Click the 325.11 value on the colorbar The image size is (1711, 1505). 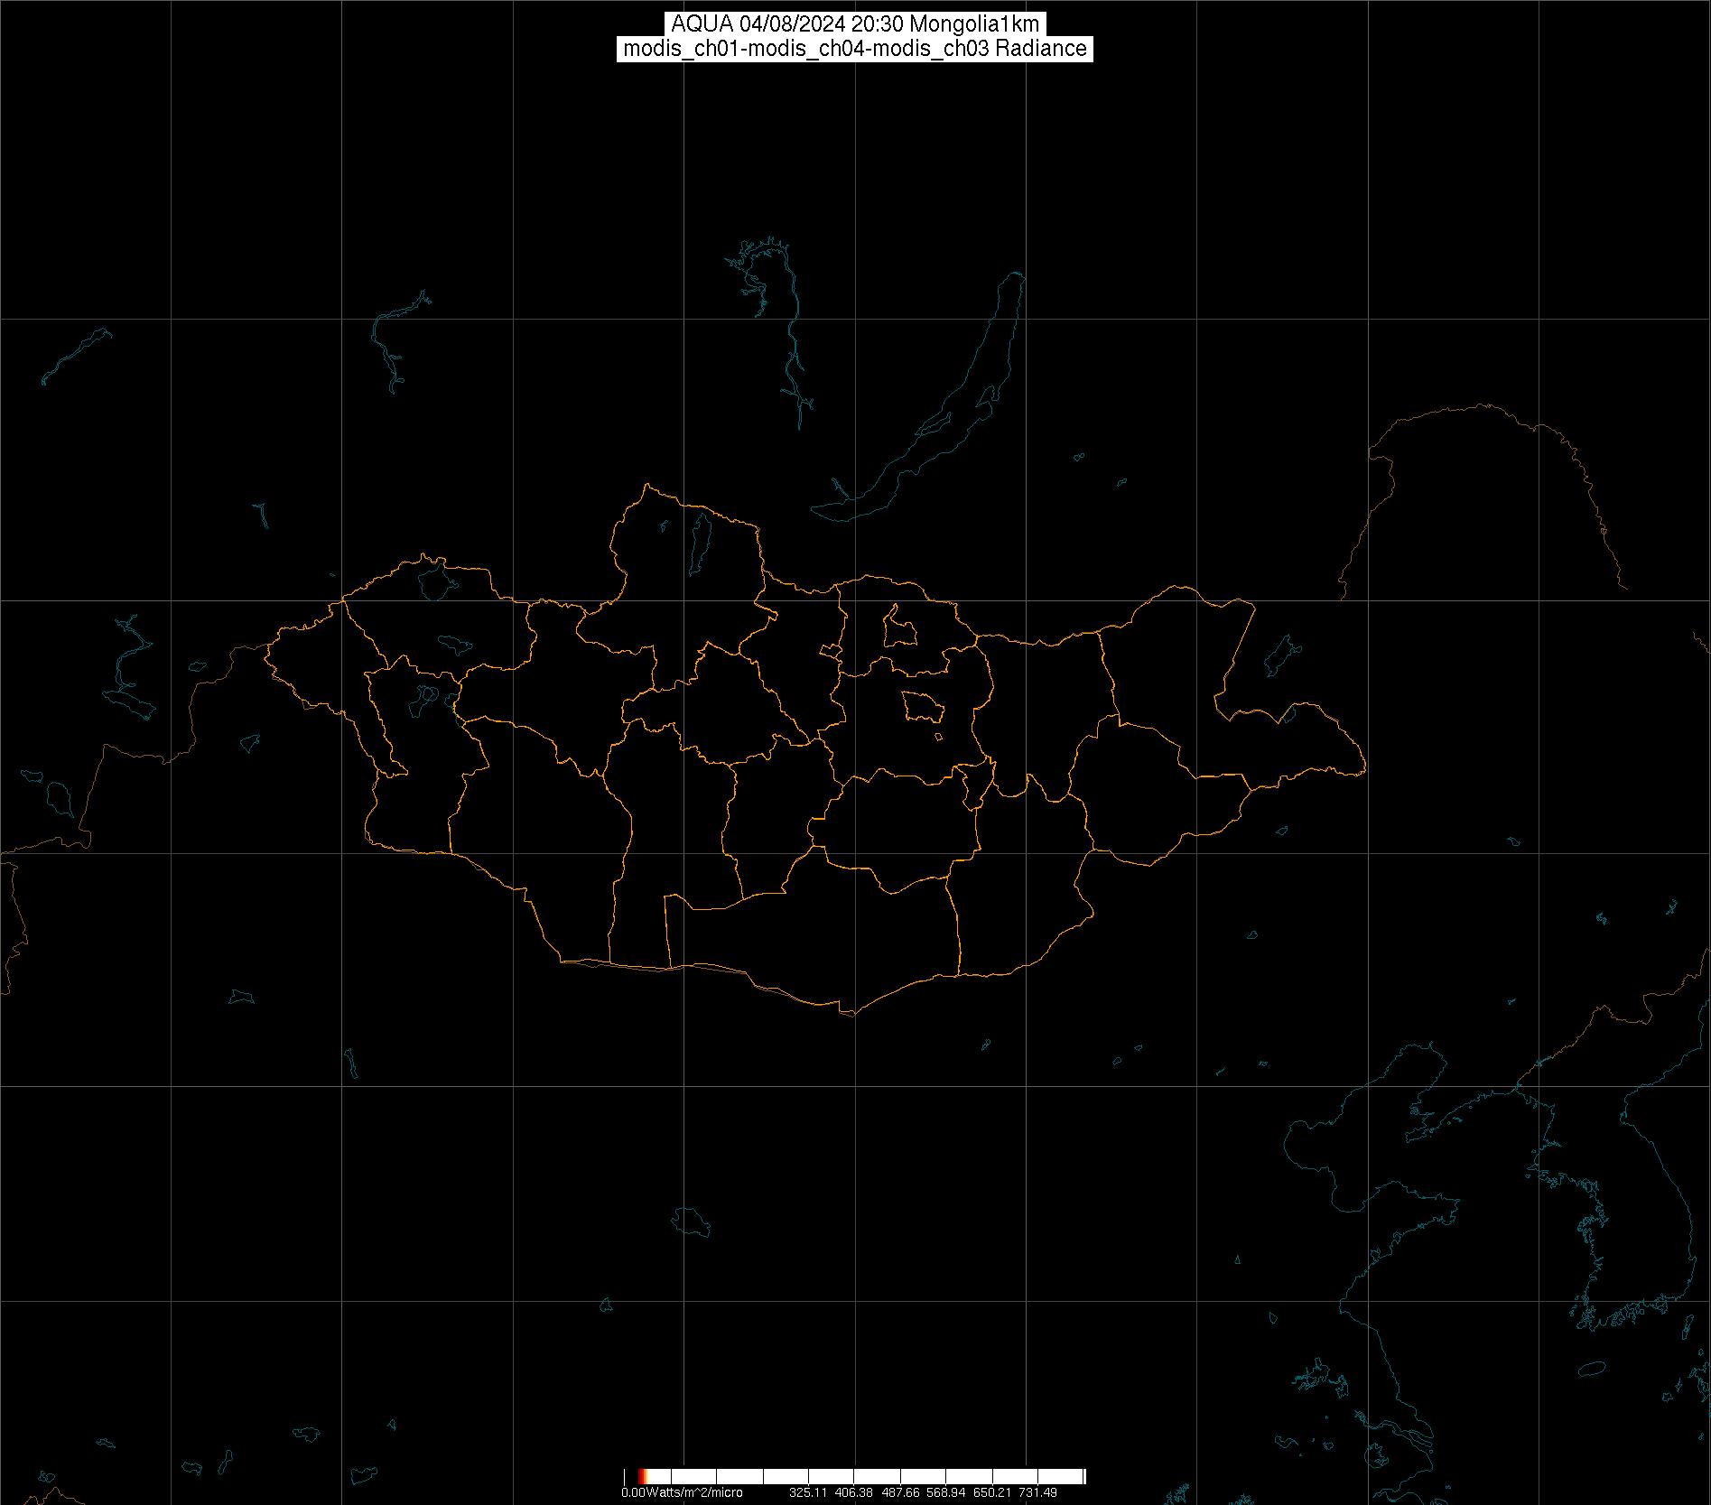point(808,1492)
